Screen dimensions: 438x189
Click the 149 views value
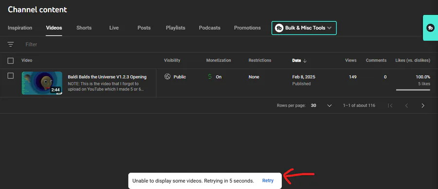click(x=352, y=77)
